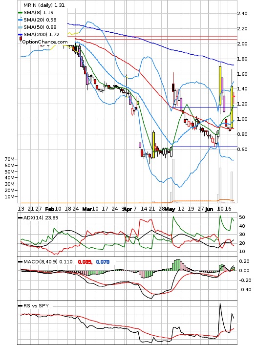
Task: Click the 50 value on the ADX scale
Action: click(x=242, y=217)
